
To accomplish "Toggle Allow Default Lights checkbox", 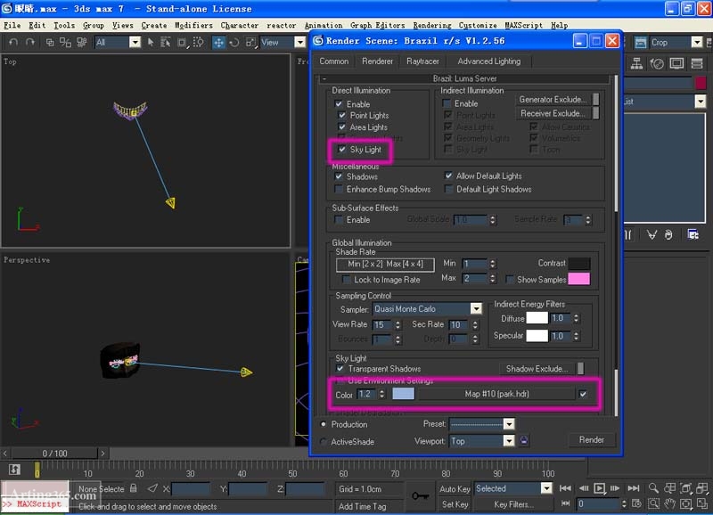I will [x=448, y=176].
